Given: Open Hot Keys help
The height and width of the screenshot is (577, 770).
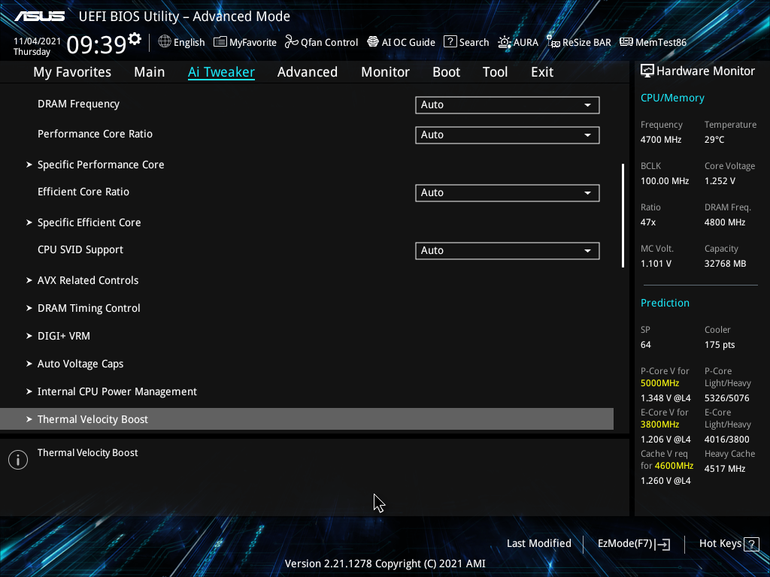Looking at the screenshot, I should 729,544.
